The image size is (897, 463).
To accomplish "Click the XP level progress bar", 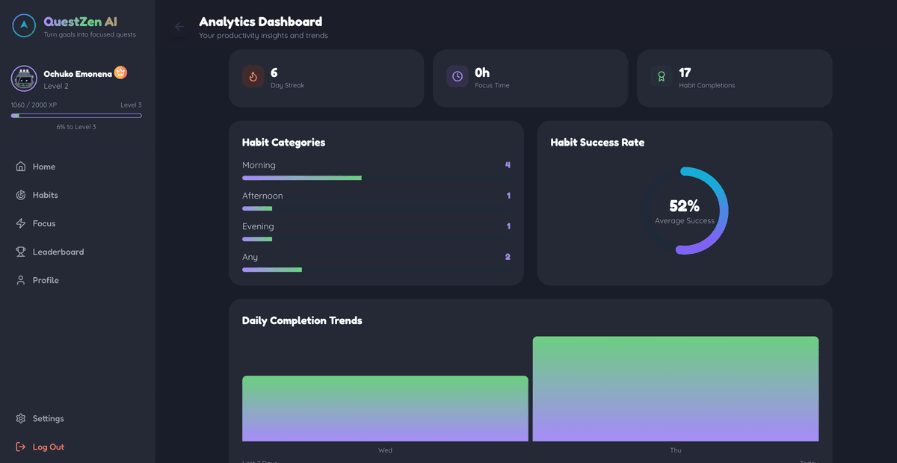I will [x=76, y=116].
